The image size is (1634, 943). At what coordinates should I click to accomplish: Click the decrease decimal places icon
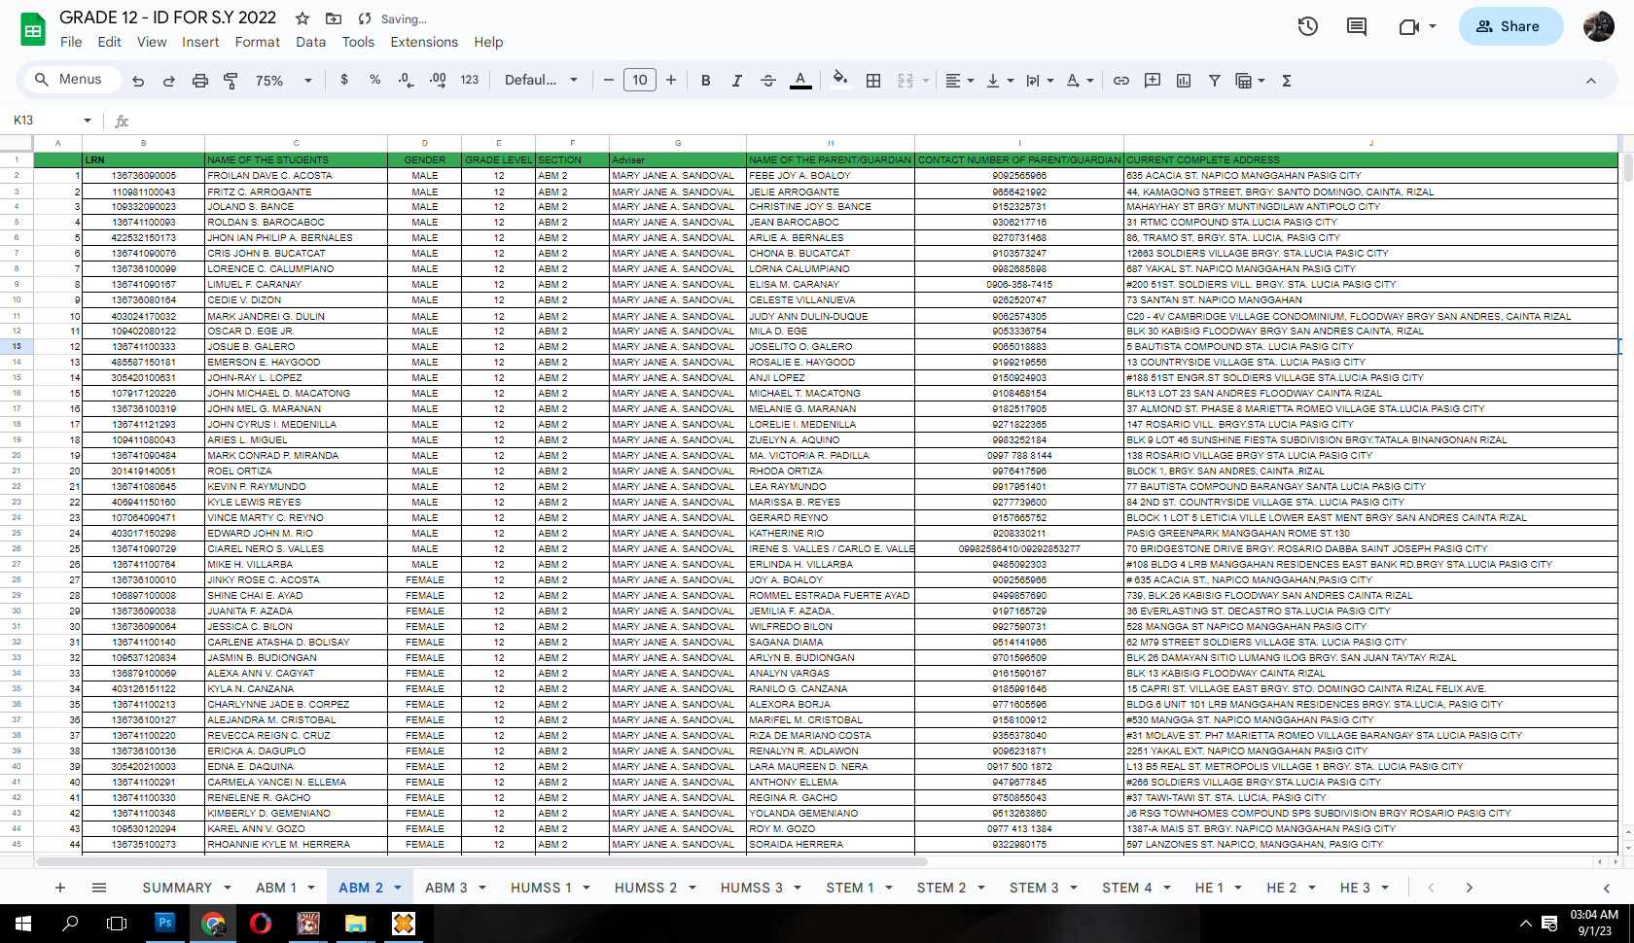pos(406,80)
